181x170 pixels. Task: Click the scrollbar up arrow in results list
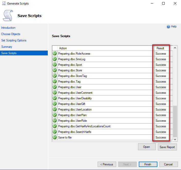click(175, 48)
